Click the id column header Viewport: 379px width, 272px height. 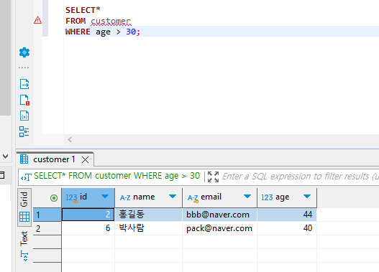click(x=88, y=198)
